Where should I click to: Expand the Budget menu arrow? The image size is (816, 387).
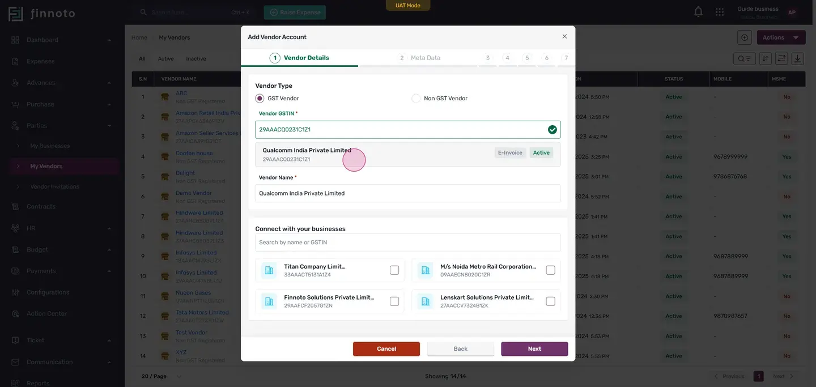(x=109, y=250)
